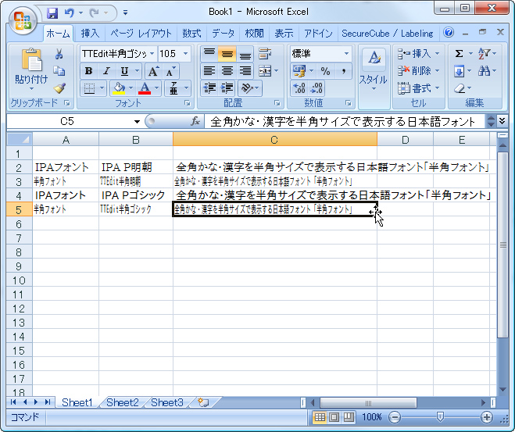
Task: Click the Office button orb
Action: tap(23, 20)
